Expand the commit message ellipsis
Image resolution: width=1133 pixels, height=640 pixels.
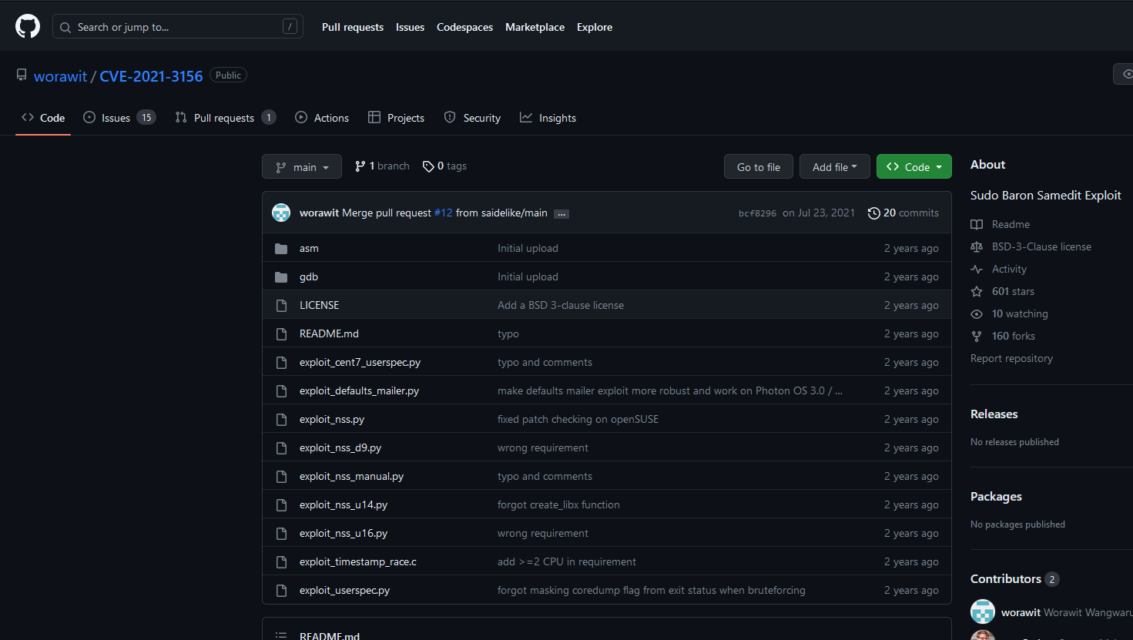pos(561,213)
